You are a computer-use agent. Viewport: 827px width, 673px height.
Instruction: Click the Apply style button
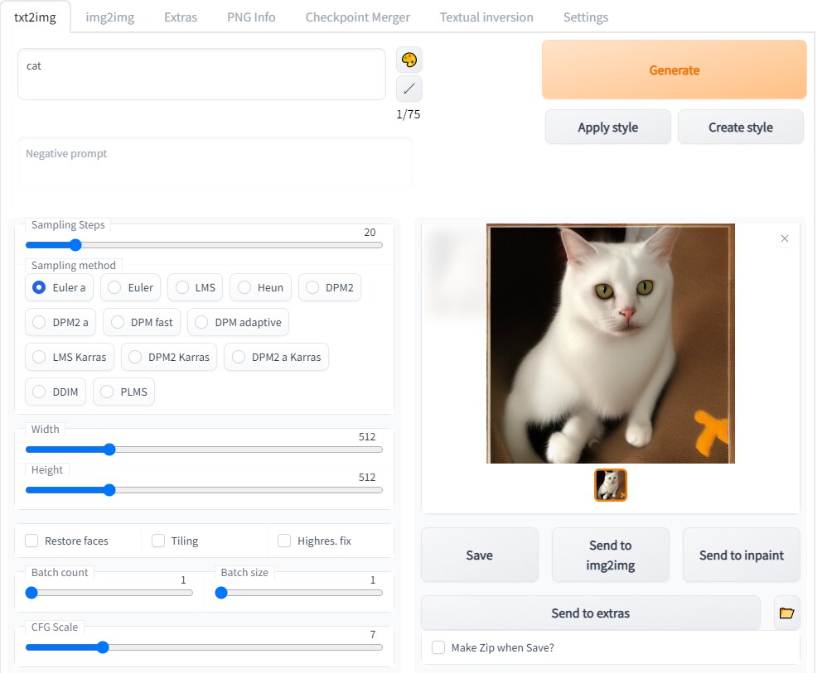[607, 127]
